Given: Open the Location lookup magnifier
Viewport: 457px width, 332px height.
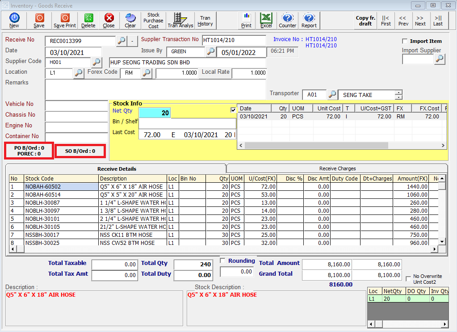Looking at the screenshot, I should pyautogui.click(x=78, y=73).
